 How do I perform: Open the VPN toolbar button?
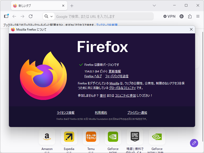(169, 16)
